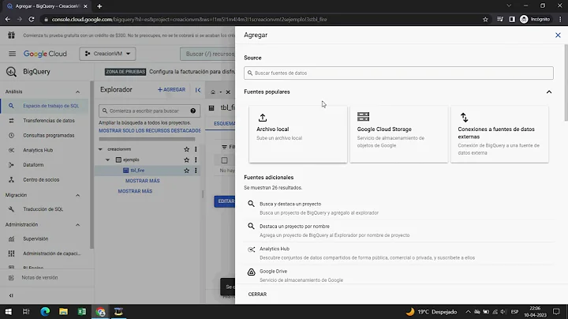Select the Archivo local upload card
This screenshot has width=568, height=319.
pyautogui.click(x=297, y=134)
